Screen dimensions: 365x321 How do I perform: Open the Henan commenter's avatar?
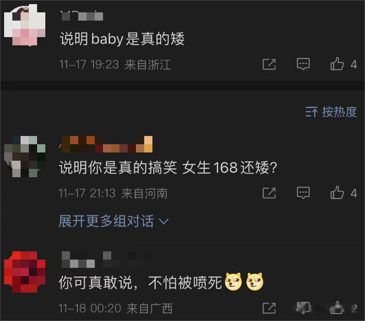pyautogui.click(x=25, y=157)
